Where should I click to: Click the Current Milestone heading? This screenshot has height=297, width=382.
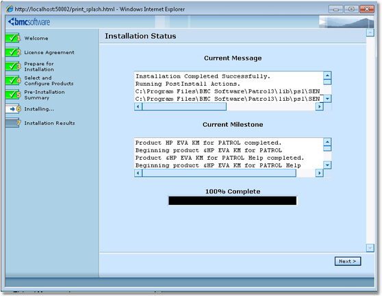point(233,124)
